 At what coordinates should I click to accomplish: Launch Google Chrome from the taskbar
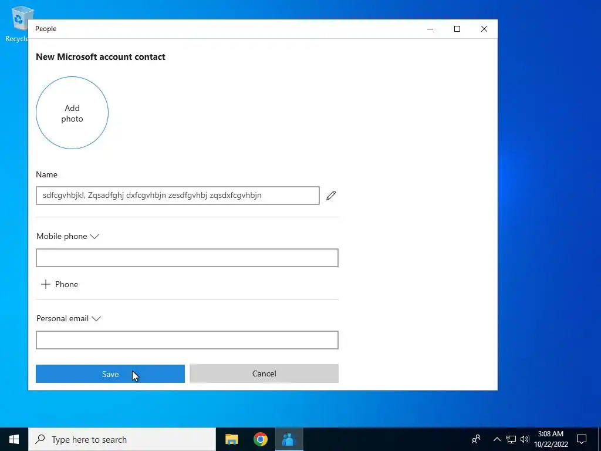[x=260, y=439]
